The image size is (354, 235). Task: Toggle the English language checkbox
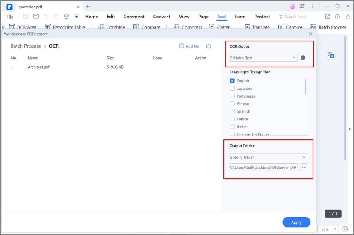(x=232, y=81)
